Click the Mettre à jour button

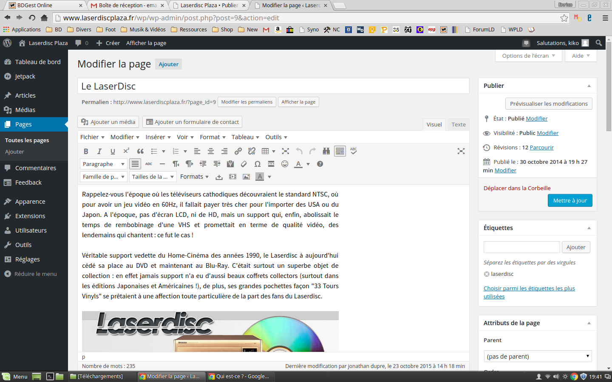point(570,200)
